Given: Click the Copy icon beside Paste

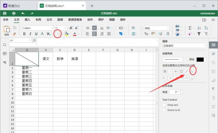Looking at the screenshot, I should pyautogui.click(x=15, y=28).
